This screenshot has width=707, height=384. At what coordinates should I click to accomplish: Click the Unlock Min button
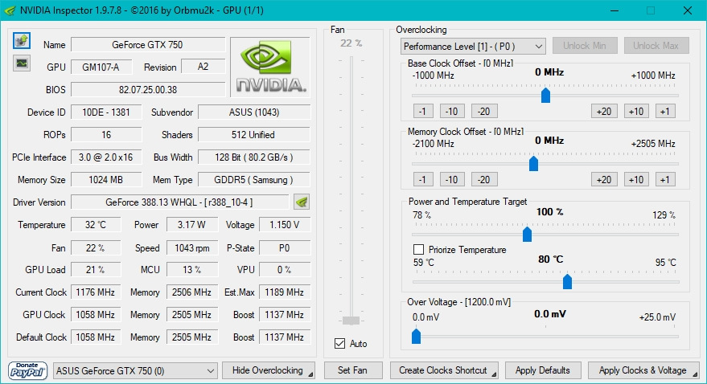(x=585, y=46)
